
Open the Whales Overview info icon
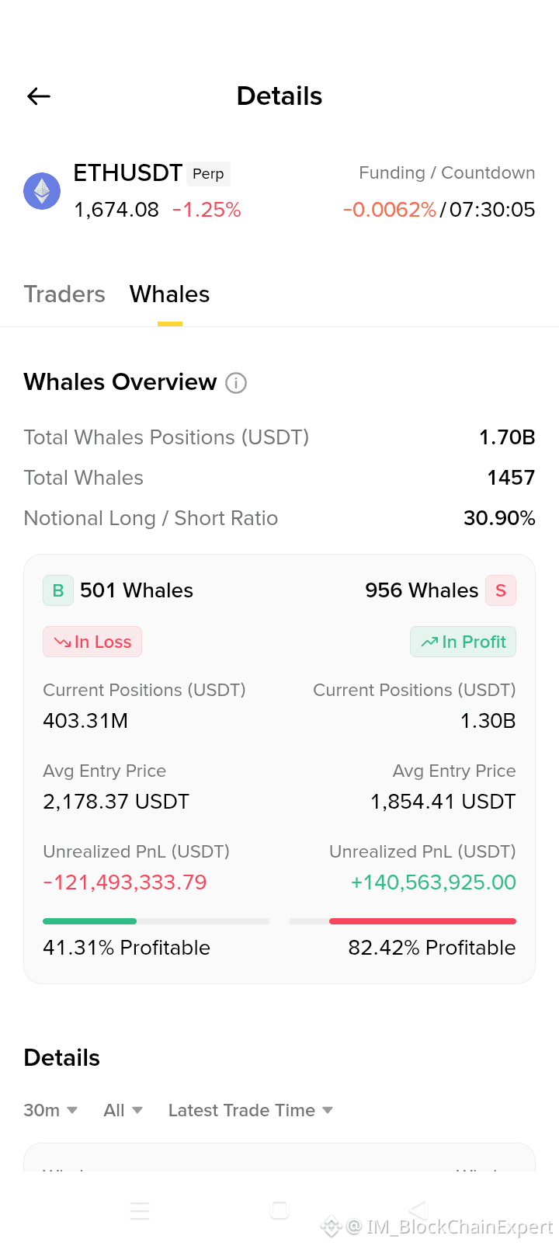tap(236, 383)
